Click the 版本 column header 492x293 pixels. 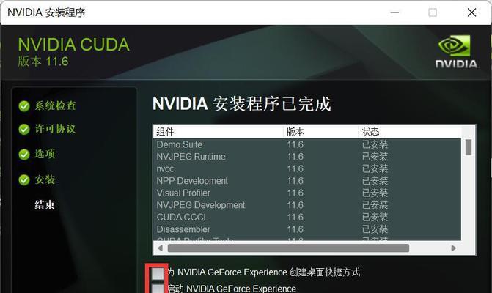tap(321, 132)
